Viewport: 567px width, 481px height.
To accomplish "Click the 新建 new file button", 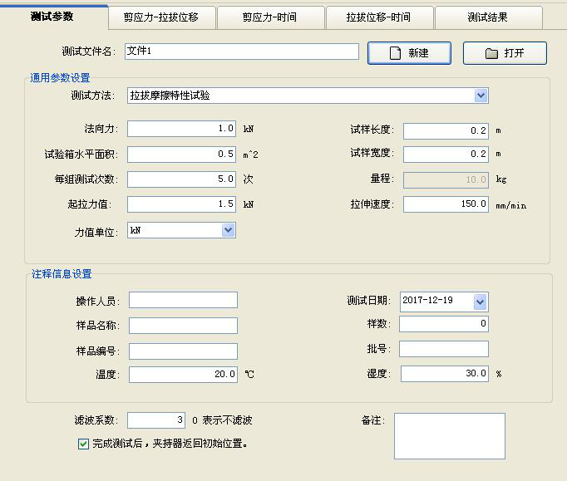I will pyautogui.click(x=409, y=53).
